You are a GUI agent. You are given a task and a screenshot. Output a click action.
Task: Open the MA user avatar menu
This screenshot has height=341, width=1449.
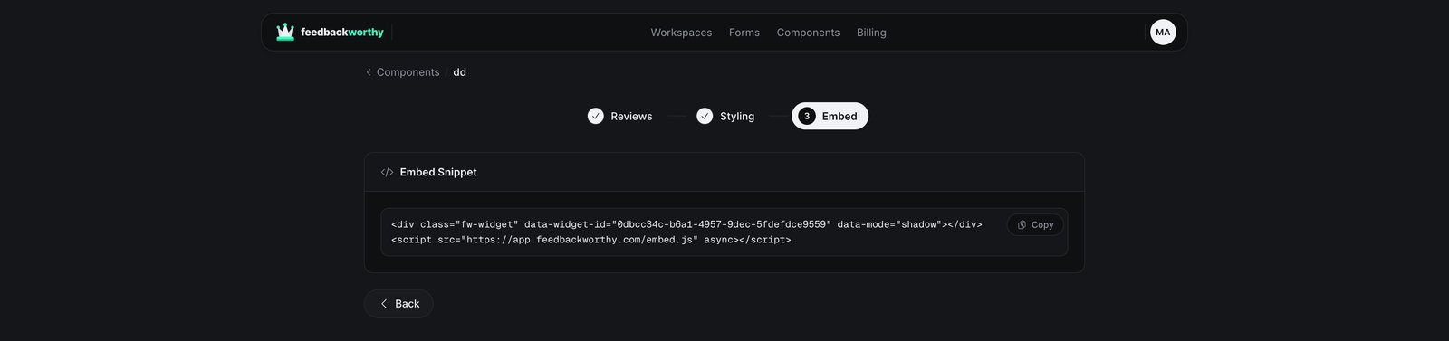click(x=1163, y=32)
